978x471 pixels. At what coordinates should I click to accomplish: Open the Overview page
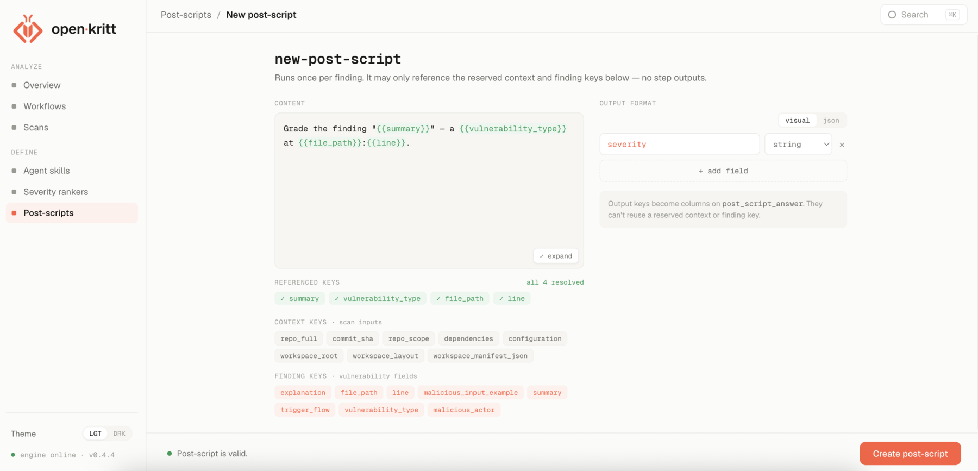[42, 85]
